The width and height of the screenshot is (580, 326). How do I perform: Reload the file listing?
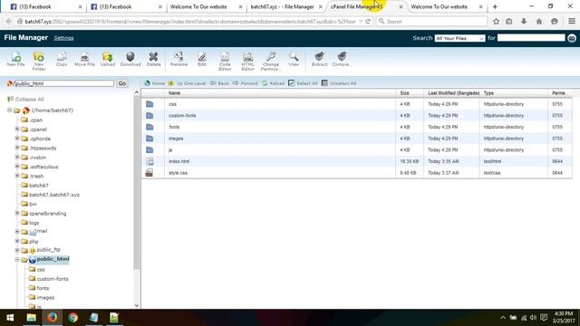coord(274,83)
